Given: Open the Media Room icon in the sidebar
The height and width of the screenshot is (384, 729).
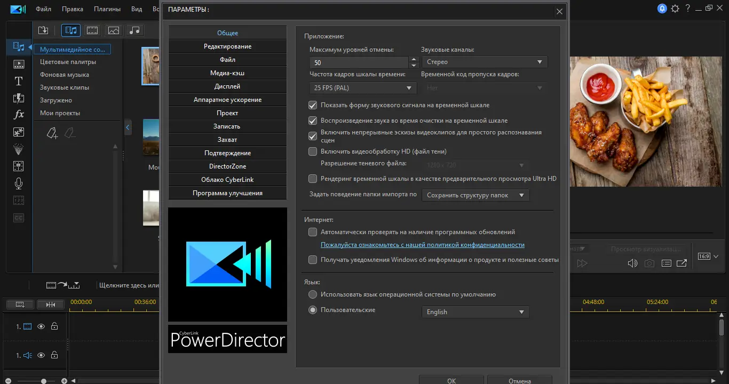Looking at the screenshot, I should point(19,47).
